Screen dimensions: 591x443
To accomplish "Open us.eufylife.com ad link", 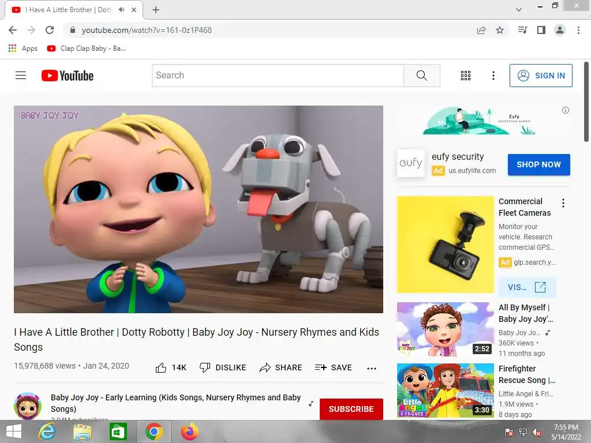I will 472,171.
